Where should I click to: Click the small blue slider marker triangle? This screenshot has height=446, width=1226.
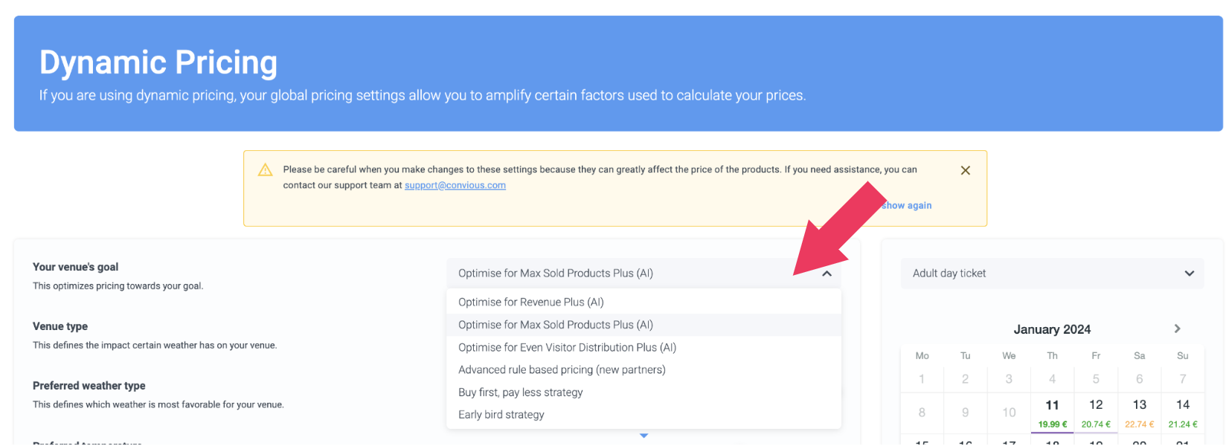pyautogui.click(x=644, y=436)
